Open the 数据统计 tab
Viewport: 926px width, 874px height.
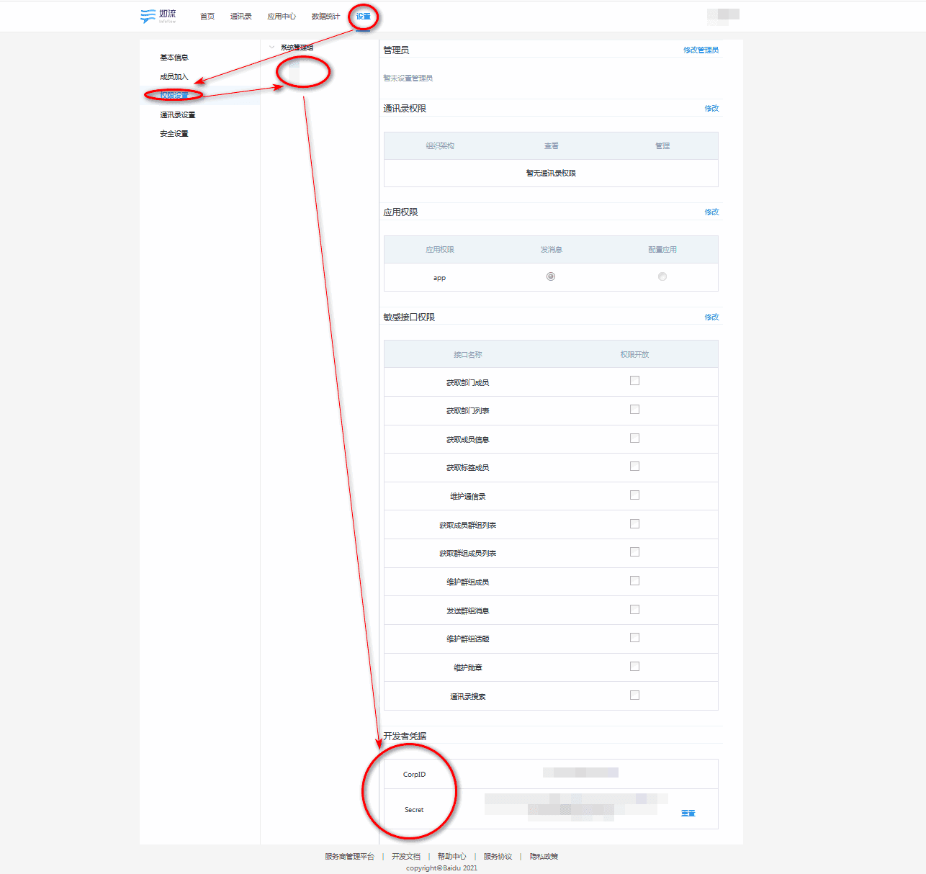[325, 17]
